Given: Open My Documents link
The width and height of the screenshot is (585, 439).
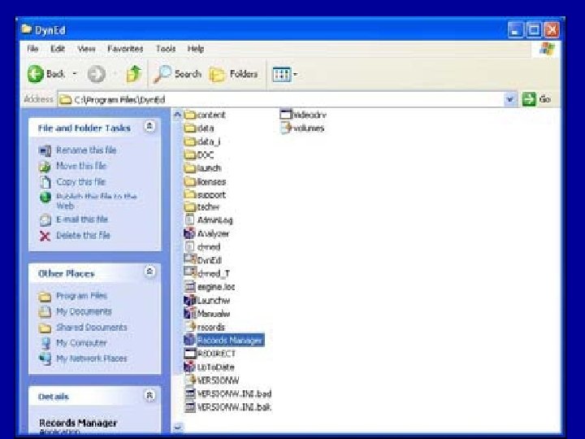Looking at the screenshot, I should click(84, 311).
